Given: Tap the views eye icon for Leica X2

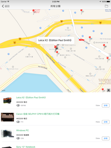Looking at the screenshot, I should coord(18,105).
